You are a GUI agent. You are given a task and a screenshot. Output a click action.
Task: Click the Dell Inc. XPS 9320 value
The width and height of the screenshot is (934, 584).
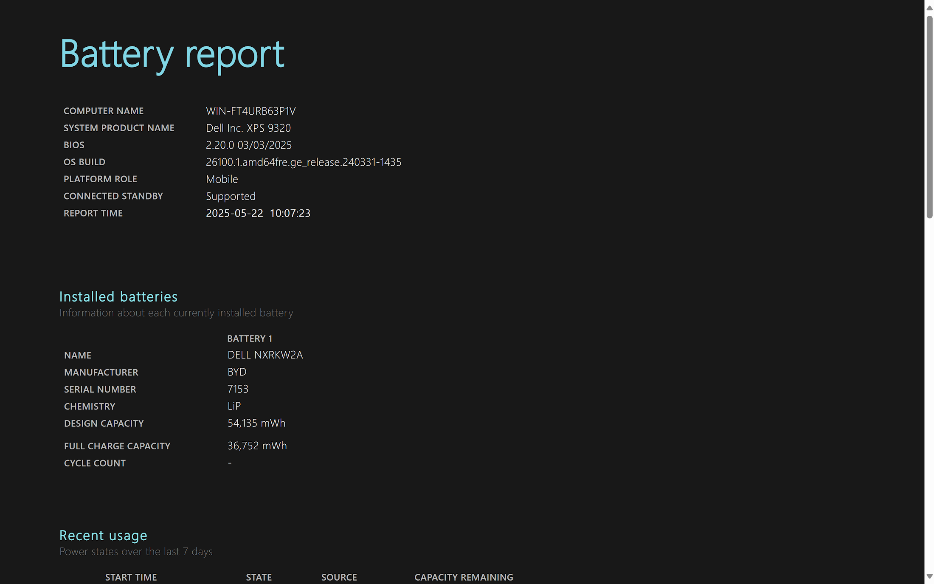coord(248,128)
